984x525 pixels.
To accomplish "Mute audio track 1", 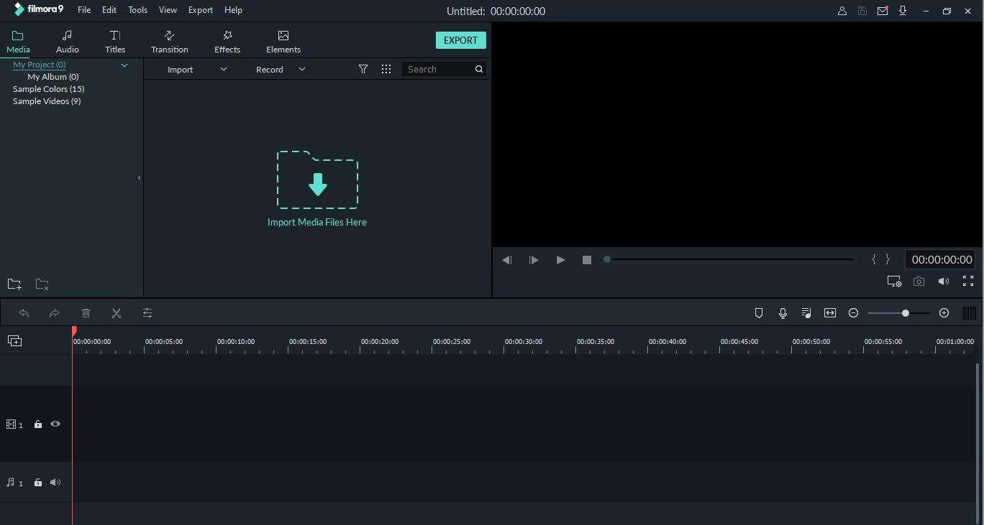I will click(x=55, y=483).
